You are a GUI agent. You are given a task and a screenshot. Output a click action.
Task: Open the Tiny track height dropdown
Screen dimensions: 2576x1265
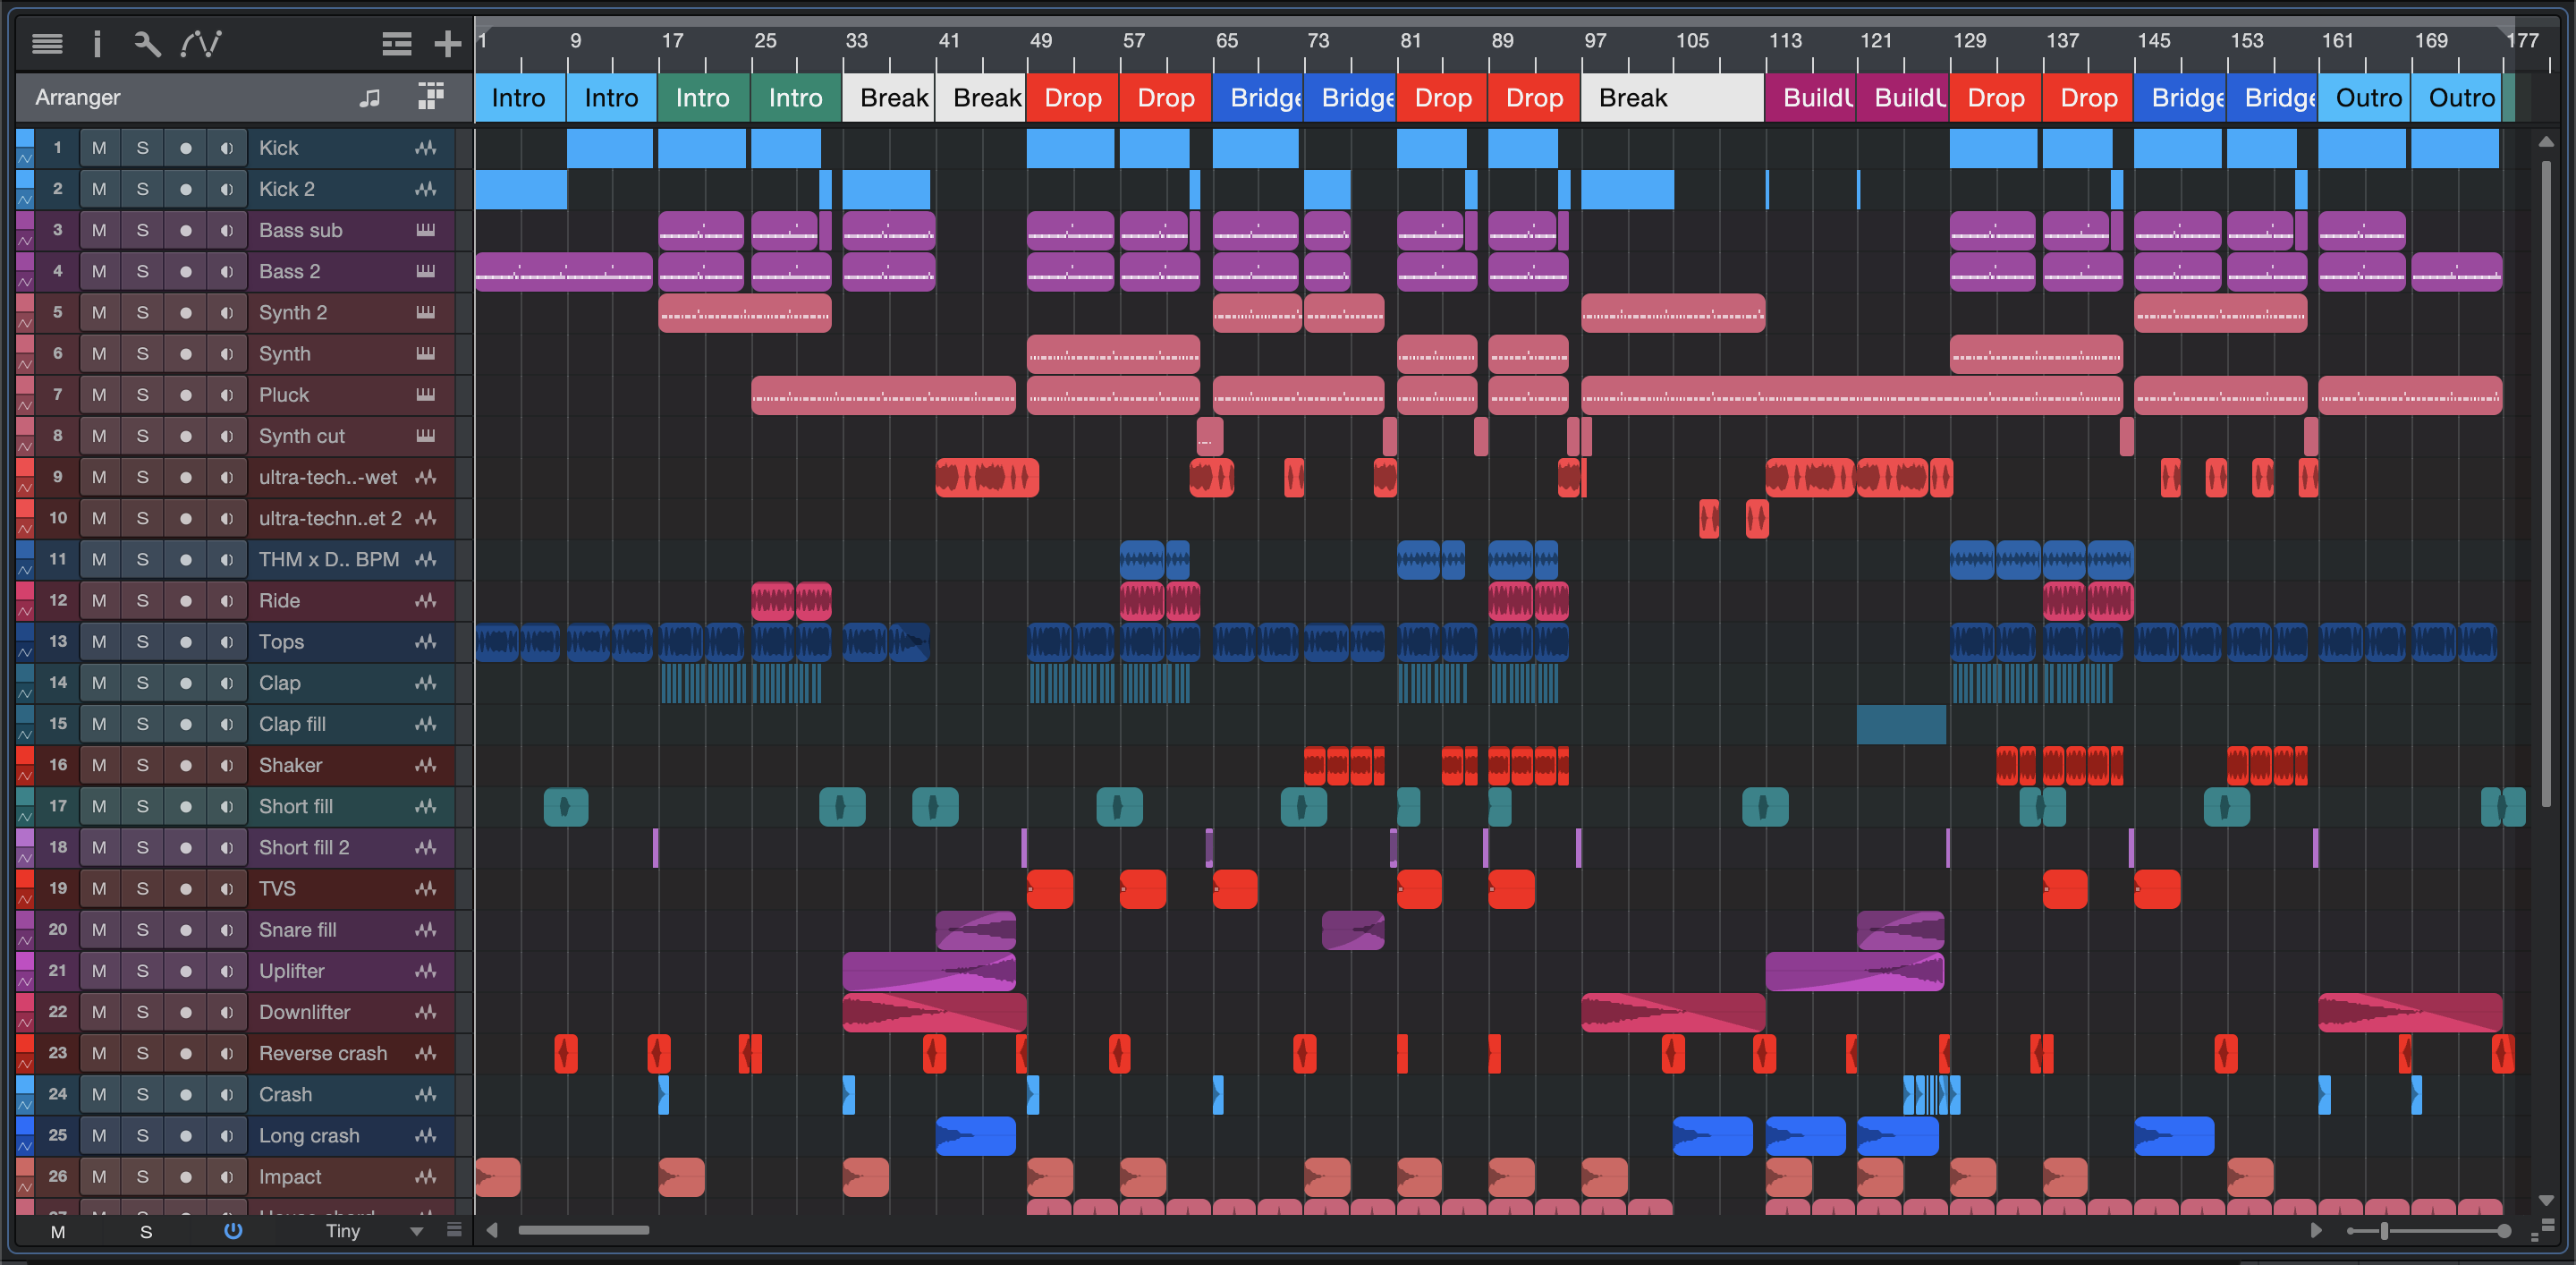(374, 1231)
